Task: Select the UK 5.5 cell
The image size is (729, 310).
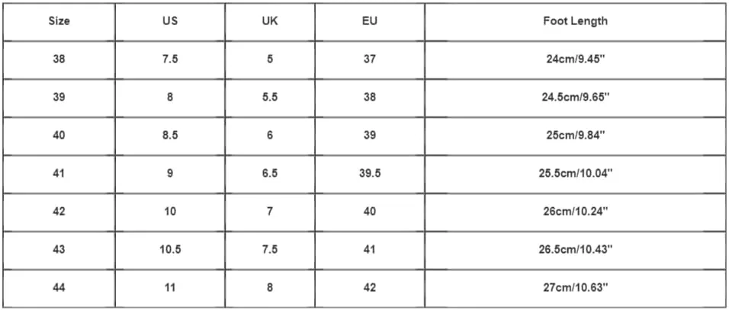Action: tap(270, 97)
